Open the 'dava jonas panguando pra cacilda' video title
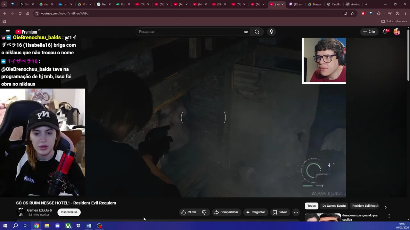This screenshot has width=410, height=230. point(360,218)
